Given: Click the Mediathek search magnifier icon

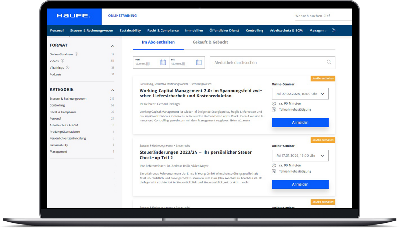Looking at the screenshot, I should 329,62.
